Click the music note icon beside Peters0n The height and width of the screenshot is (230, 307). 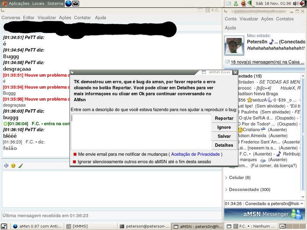[271, 42]
